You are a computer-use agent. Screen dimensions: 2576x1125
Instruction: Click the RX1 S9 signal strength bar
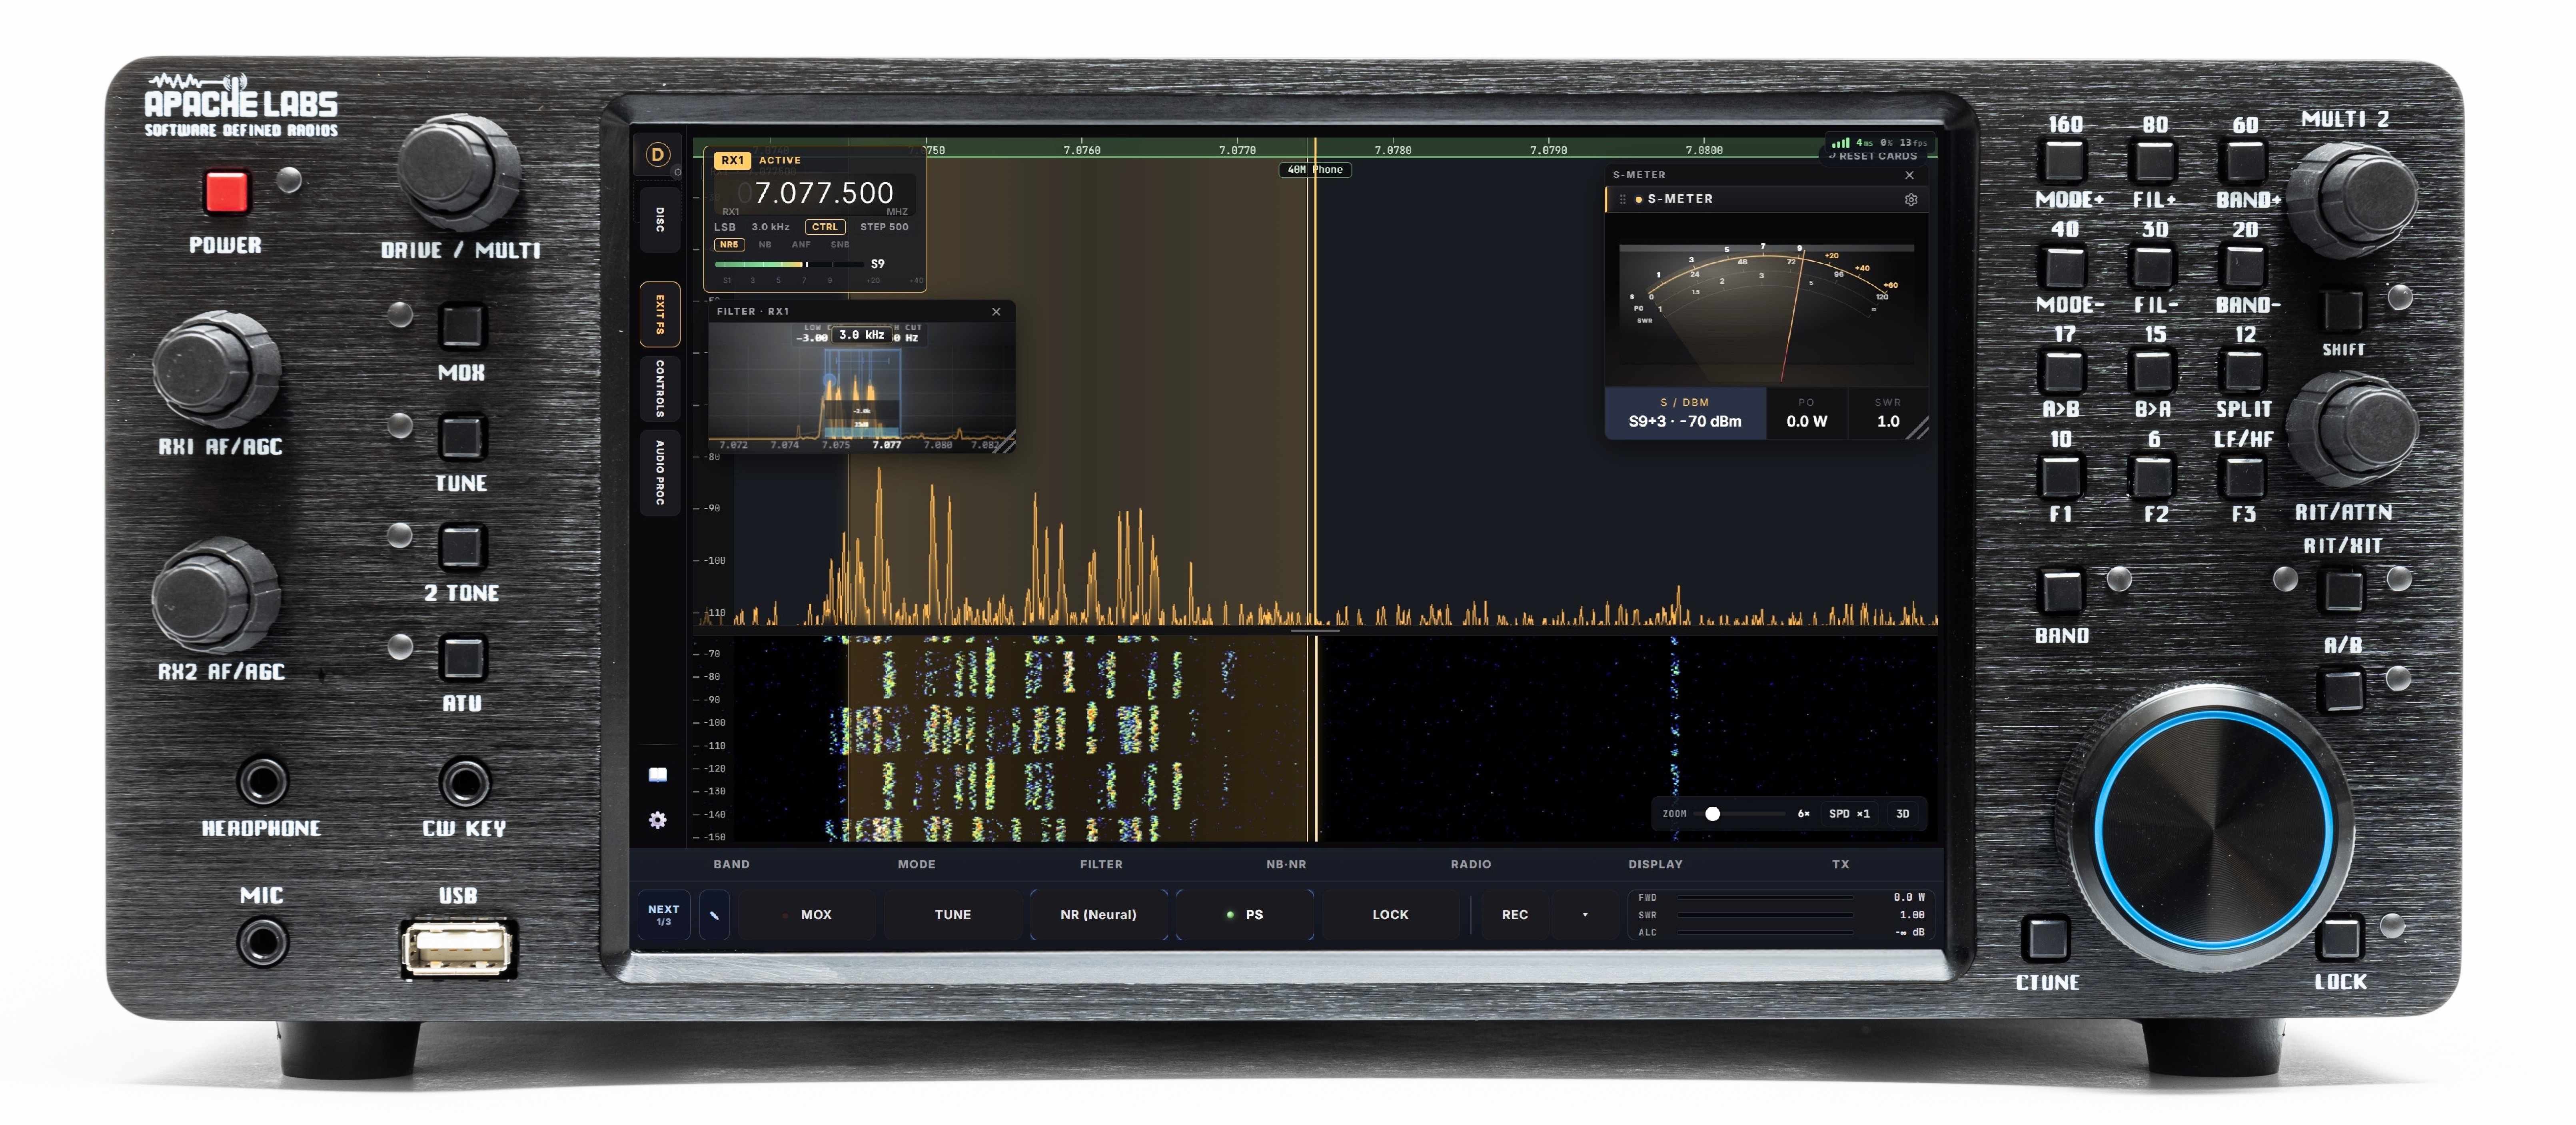tap(790, 265)
